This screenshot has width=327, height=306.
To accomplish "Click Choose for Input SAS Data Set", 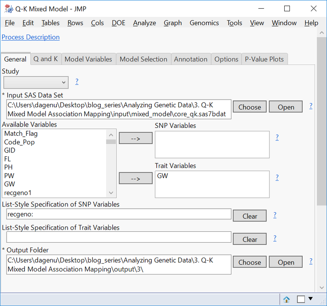I will [250, 107].
